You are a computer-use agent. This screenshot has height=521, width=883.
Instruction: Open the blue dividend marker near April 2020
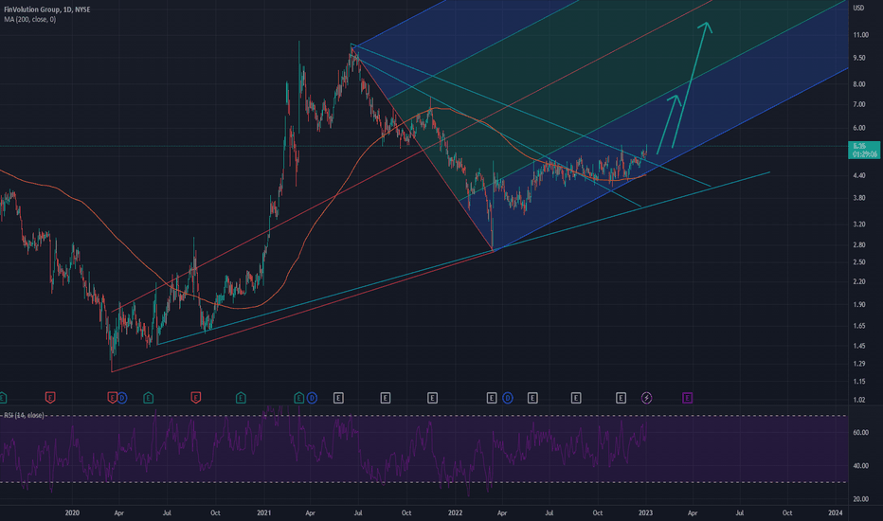pos(121,398)
